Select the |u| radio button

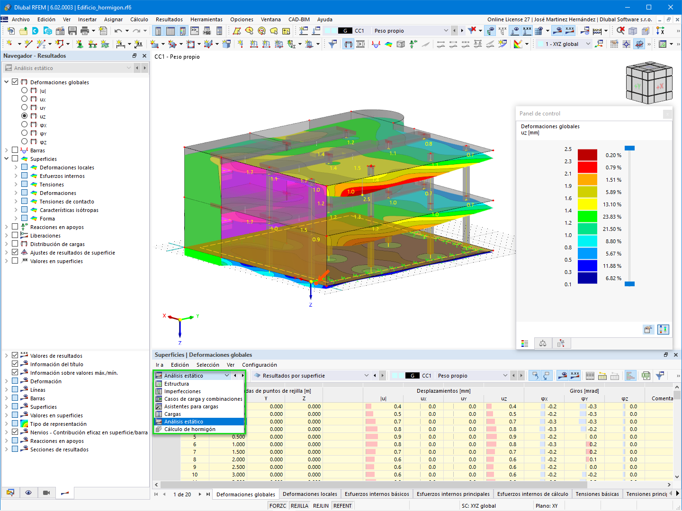[x=25, y=90]
